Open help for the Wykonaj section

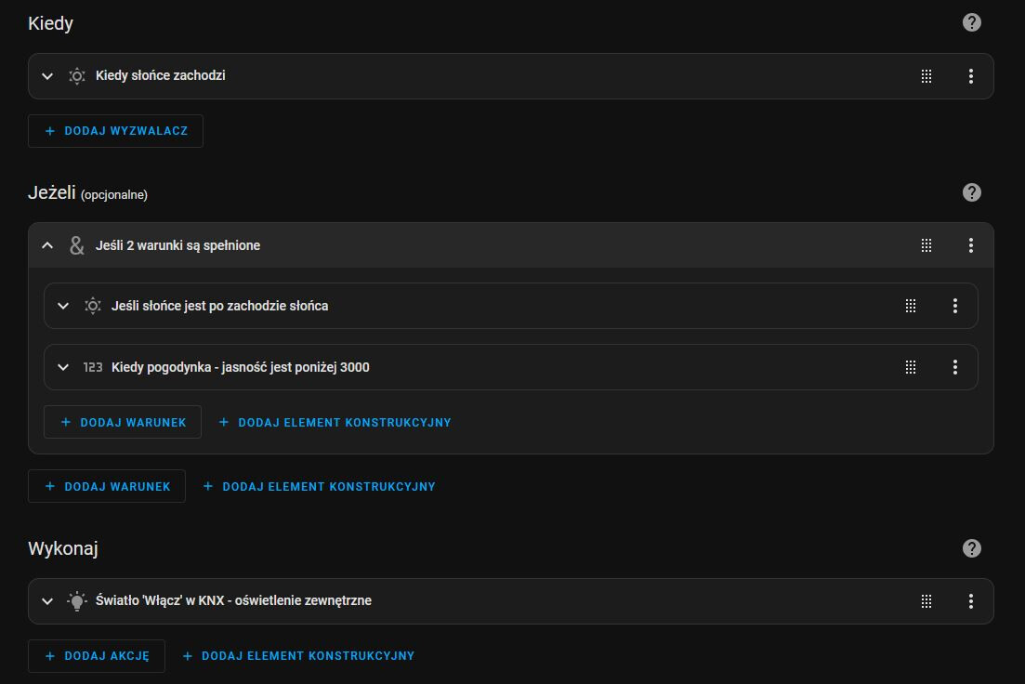[x=971, y=548]
